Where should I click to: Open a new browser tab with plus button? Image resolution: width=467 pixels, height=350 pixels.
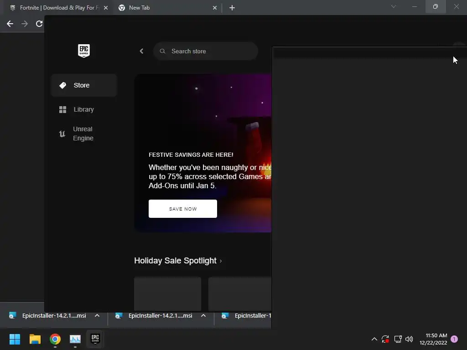coord(232,8)
